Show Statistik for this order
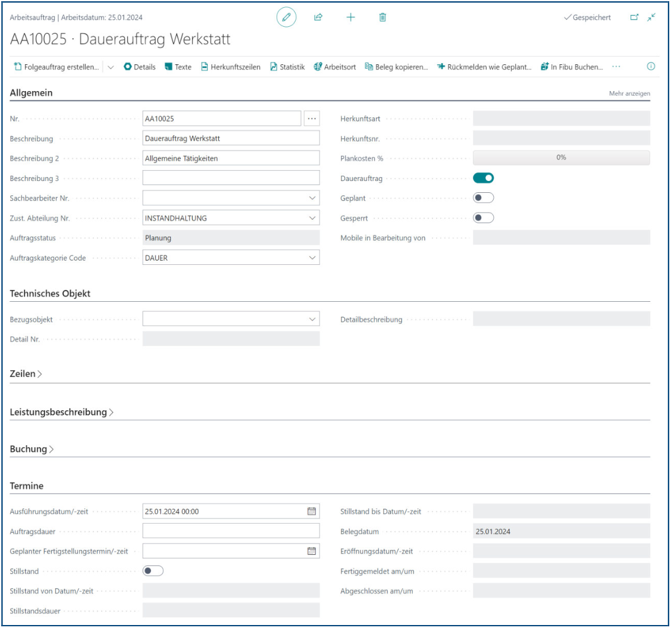Screen dimensions: 671x628 [287, 67]
